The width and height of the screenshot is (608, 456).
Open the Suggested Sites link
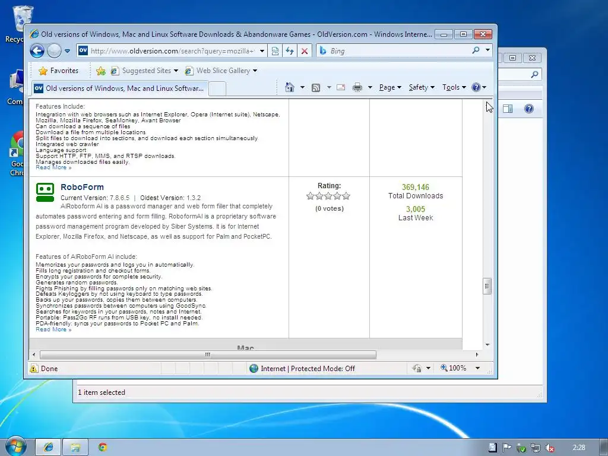(145, 71)
